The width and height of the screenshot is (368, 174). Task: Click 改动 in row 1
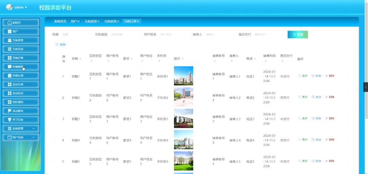(x=317, y=76)
